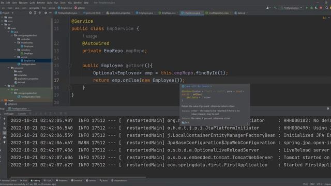This screenshot has height=186, width=331.
Task: Open the TODO tool window
Action: (48, 181)
